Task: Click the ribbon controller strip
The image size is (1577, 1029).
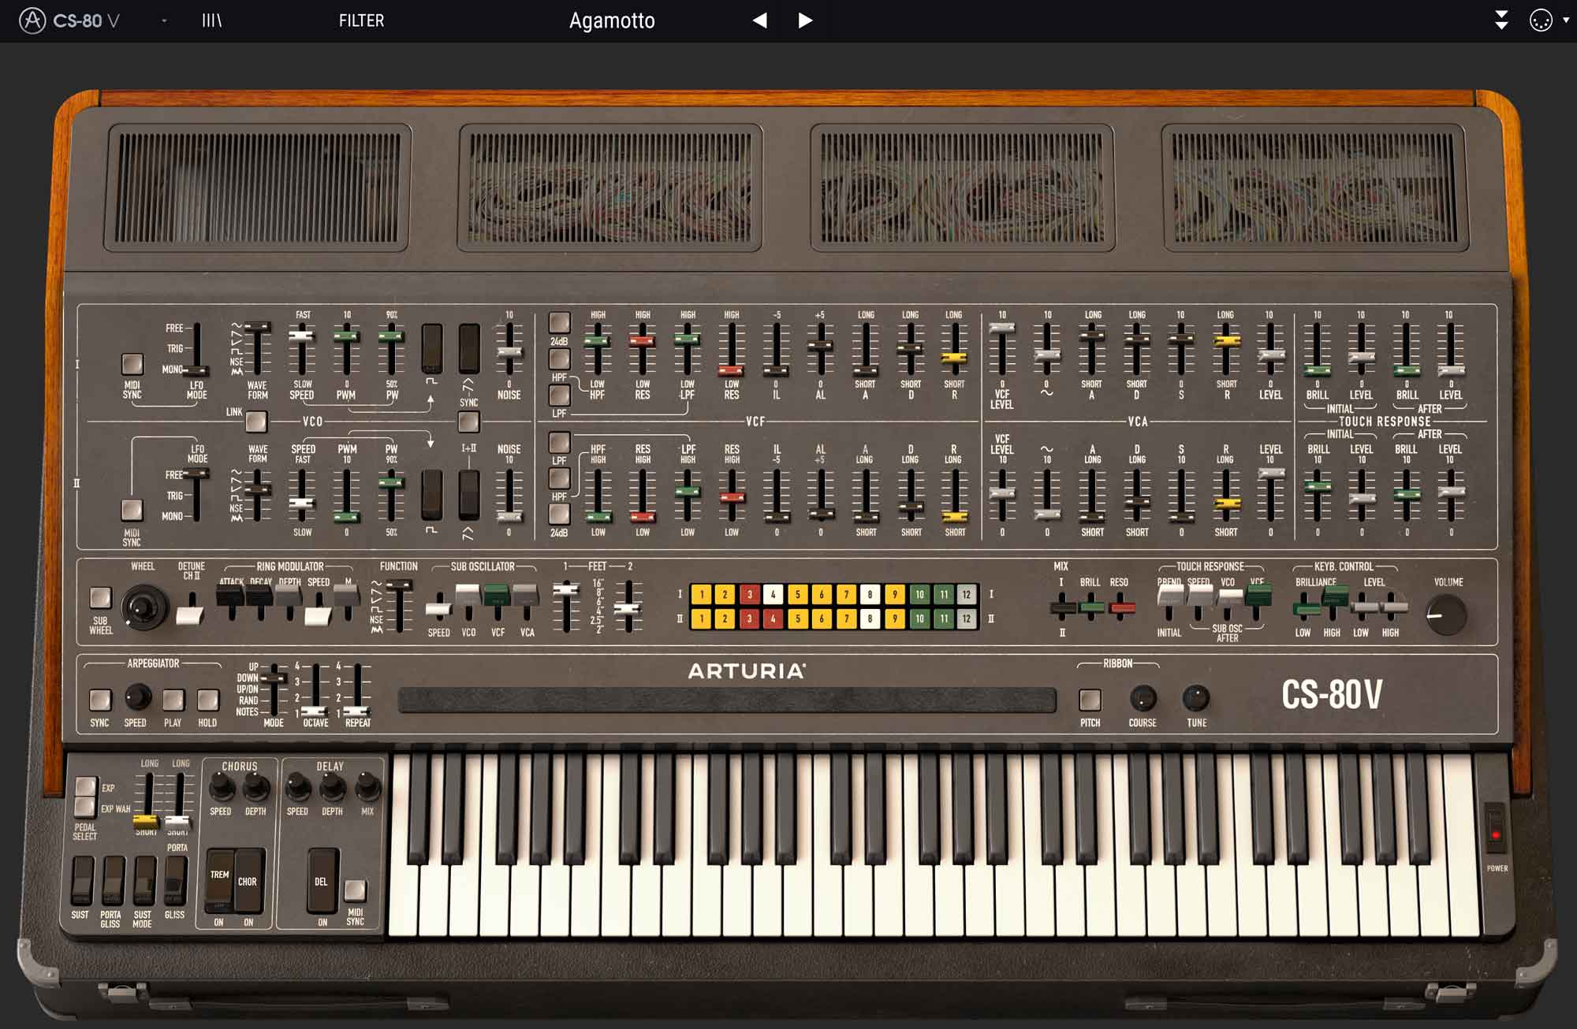Action: click(727, 700)
